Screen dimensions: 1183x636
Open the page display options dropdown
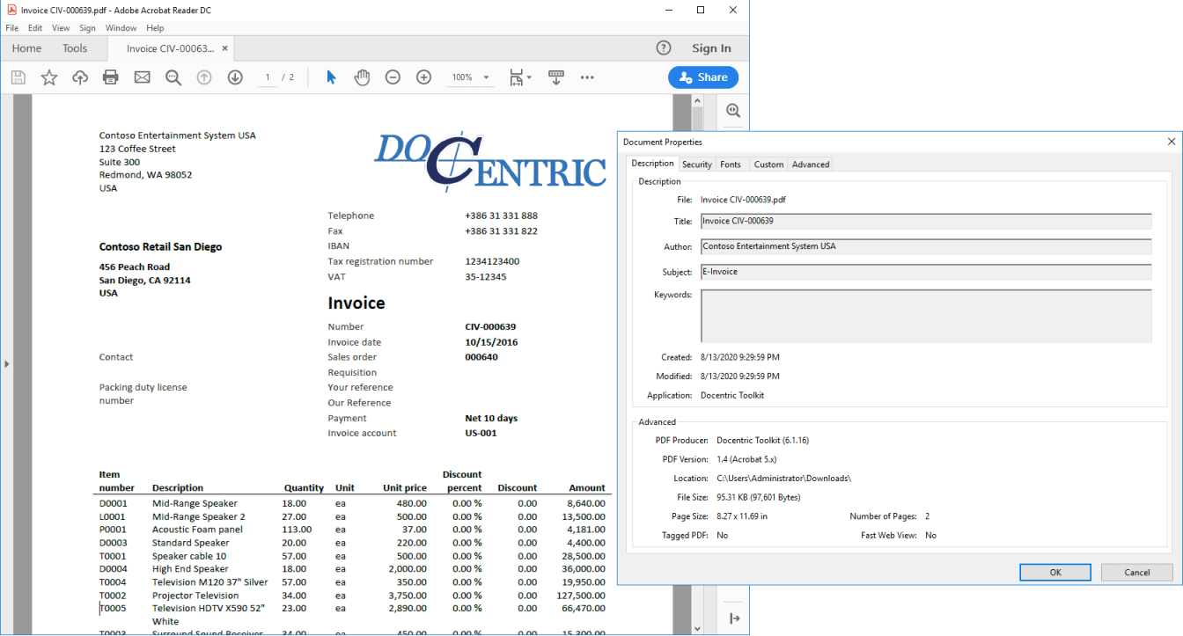[x=519, y=77]
